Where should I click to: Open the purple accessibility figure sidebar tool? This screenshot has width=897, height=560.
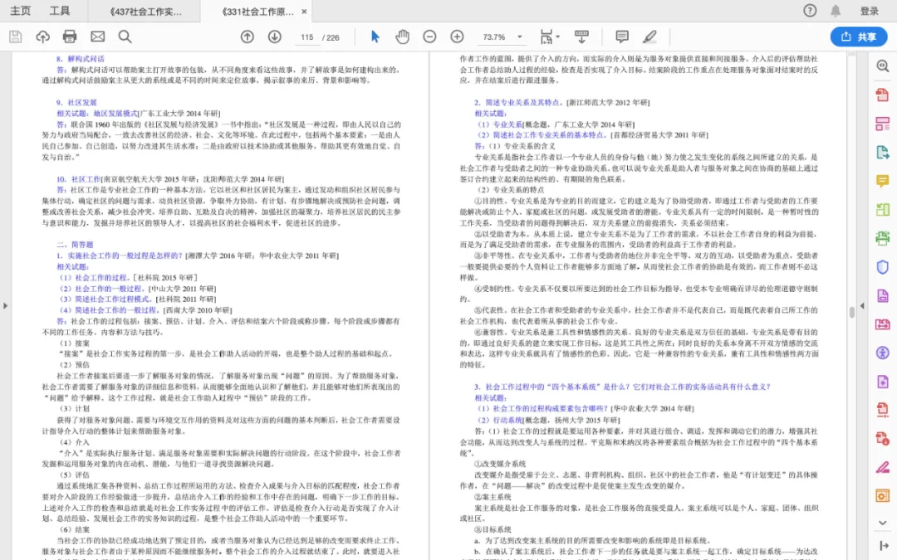point(883,353)
